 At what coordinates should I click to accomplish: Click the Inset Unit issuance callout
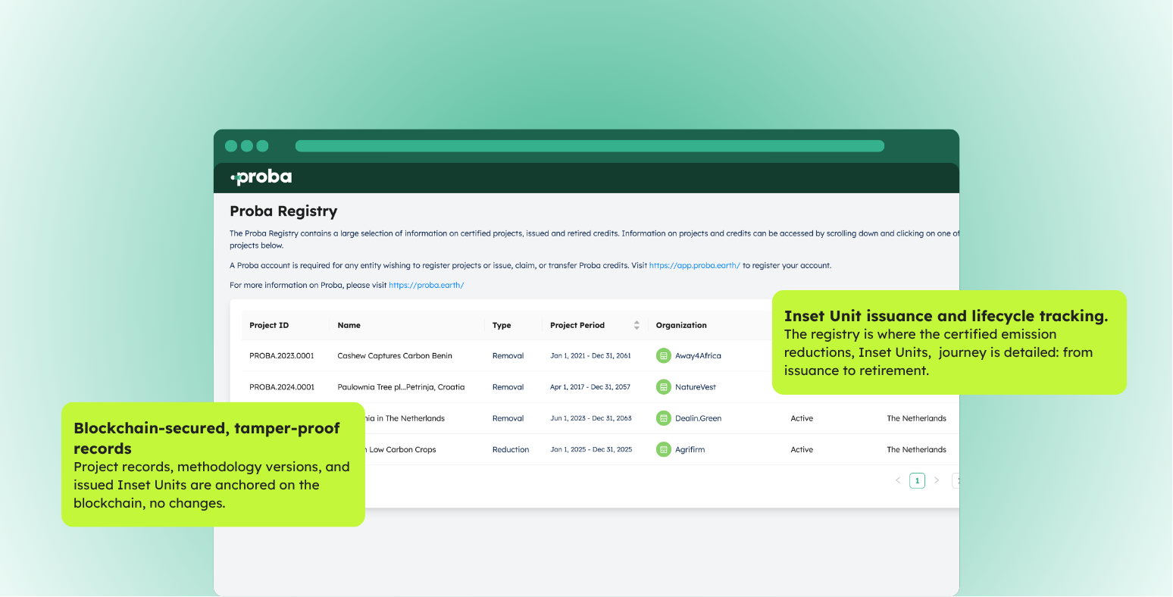(949, 342)
